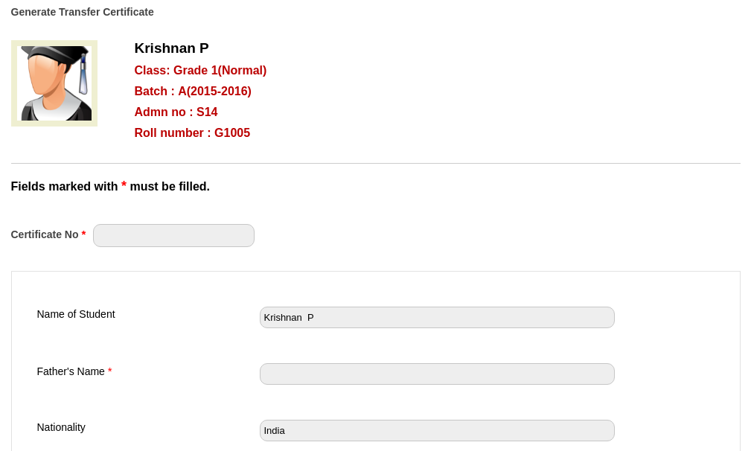Screen dimensions: 751x451
Task: Focus the Certificate No input field
Action: 173,236
